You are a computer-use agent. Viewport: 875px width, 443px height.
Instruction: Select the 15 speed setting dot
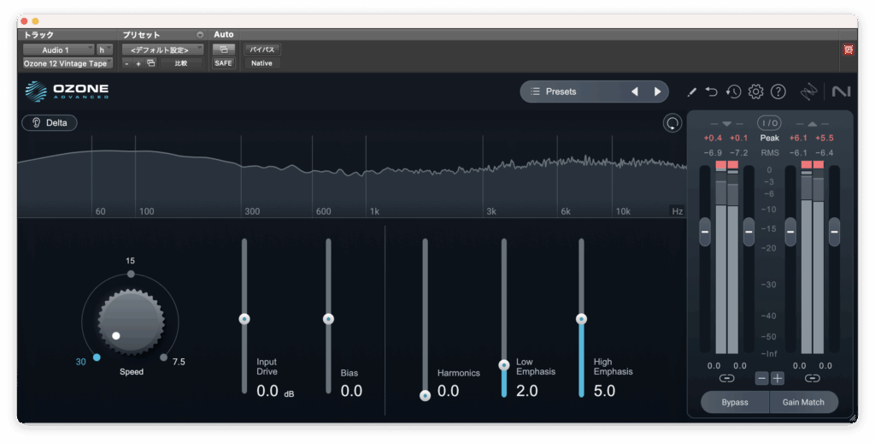(131, 274)
